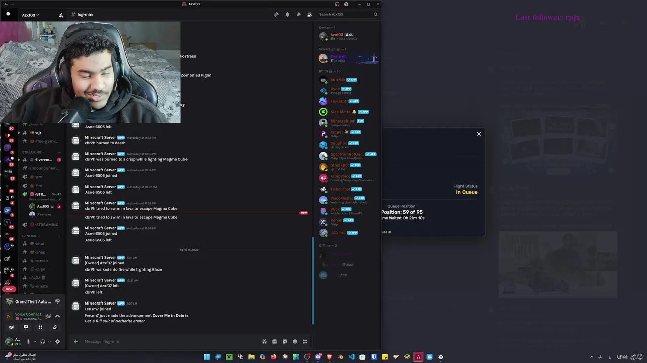Open Visual Studio Code from taskbar
The height and width of the screenshot is (363, 647).
(351, 357)
